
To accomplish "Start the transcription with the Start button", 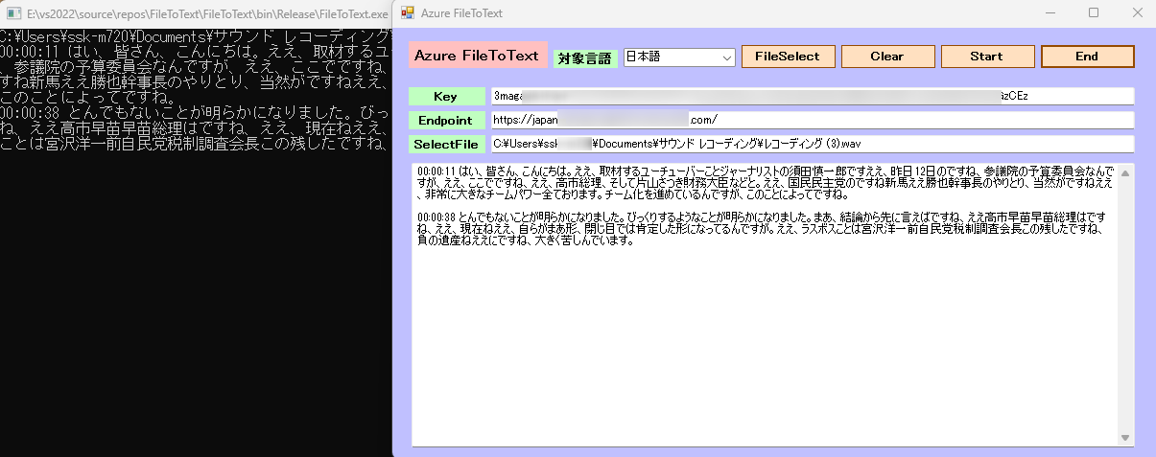I will (986, 57).
